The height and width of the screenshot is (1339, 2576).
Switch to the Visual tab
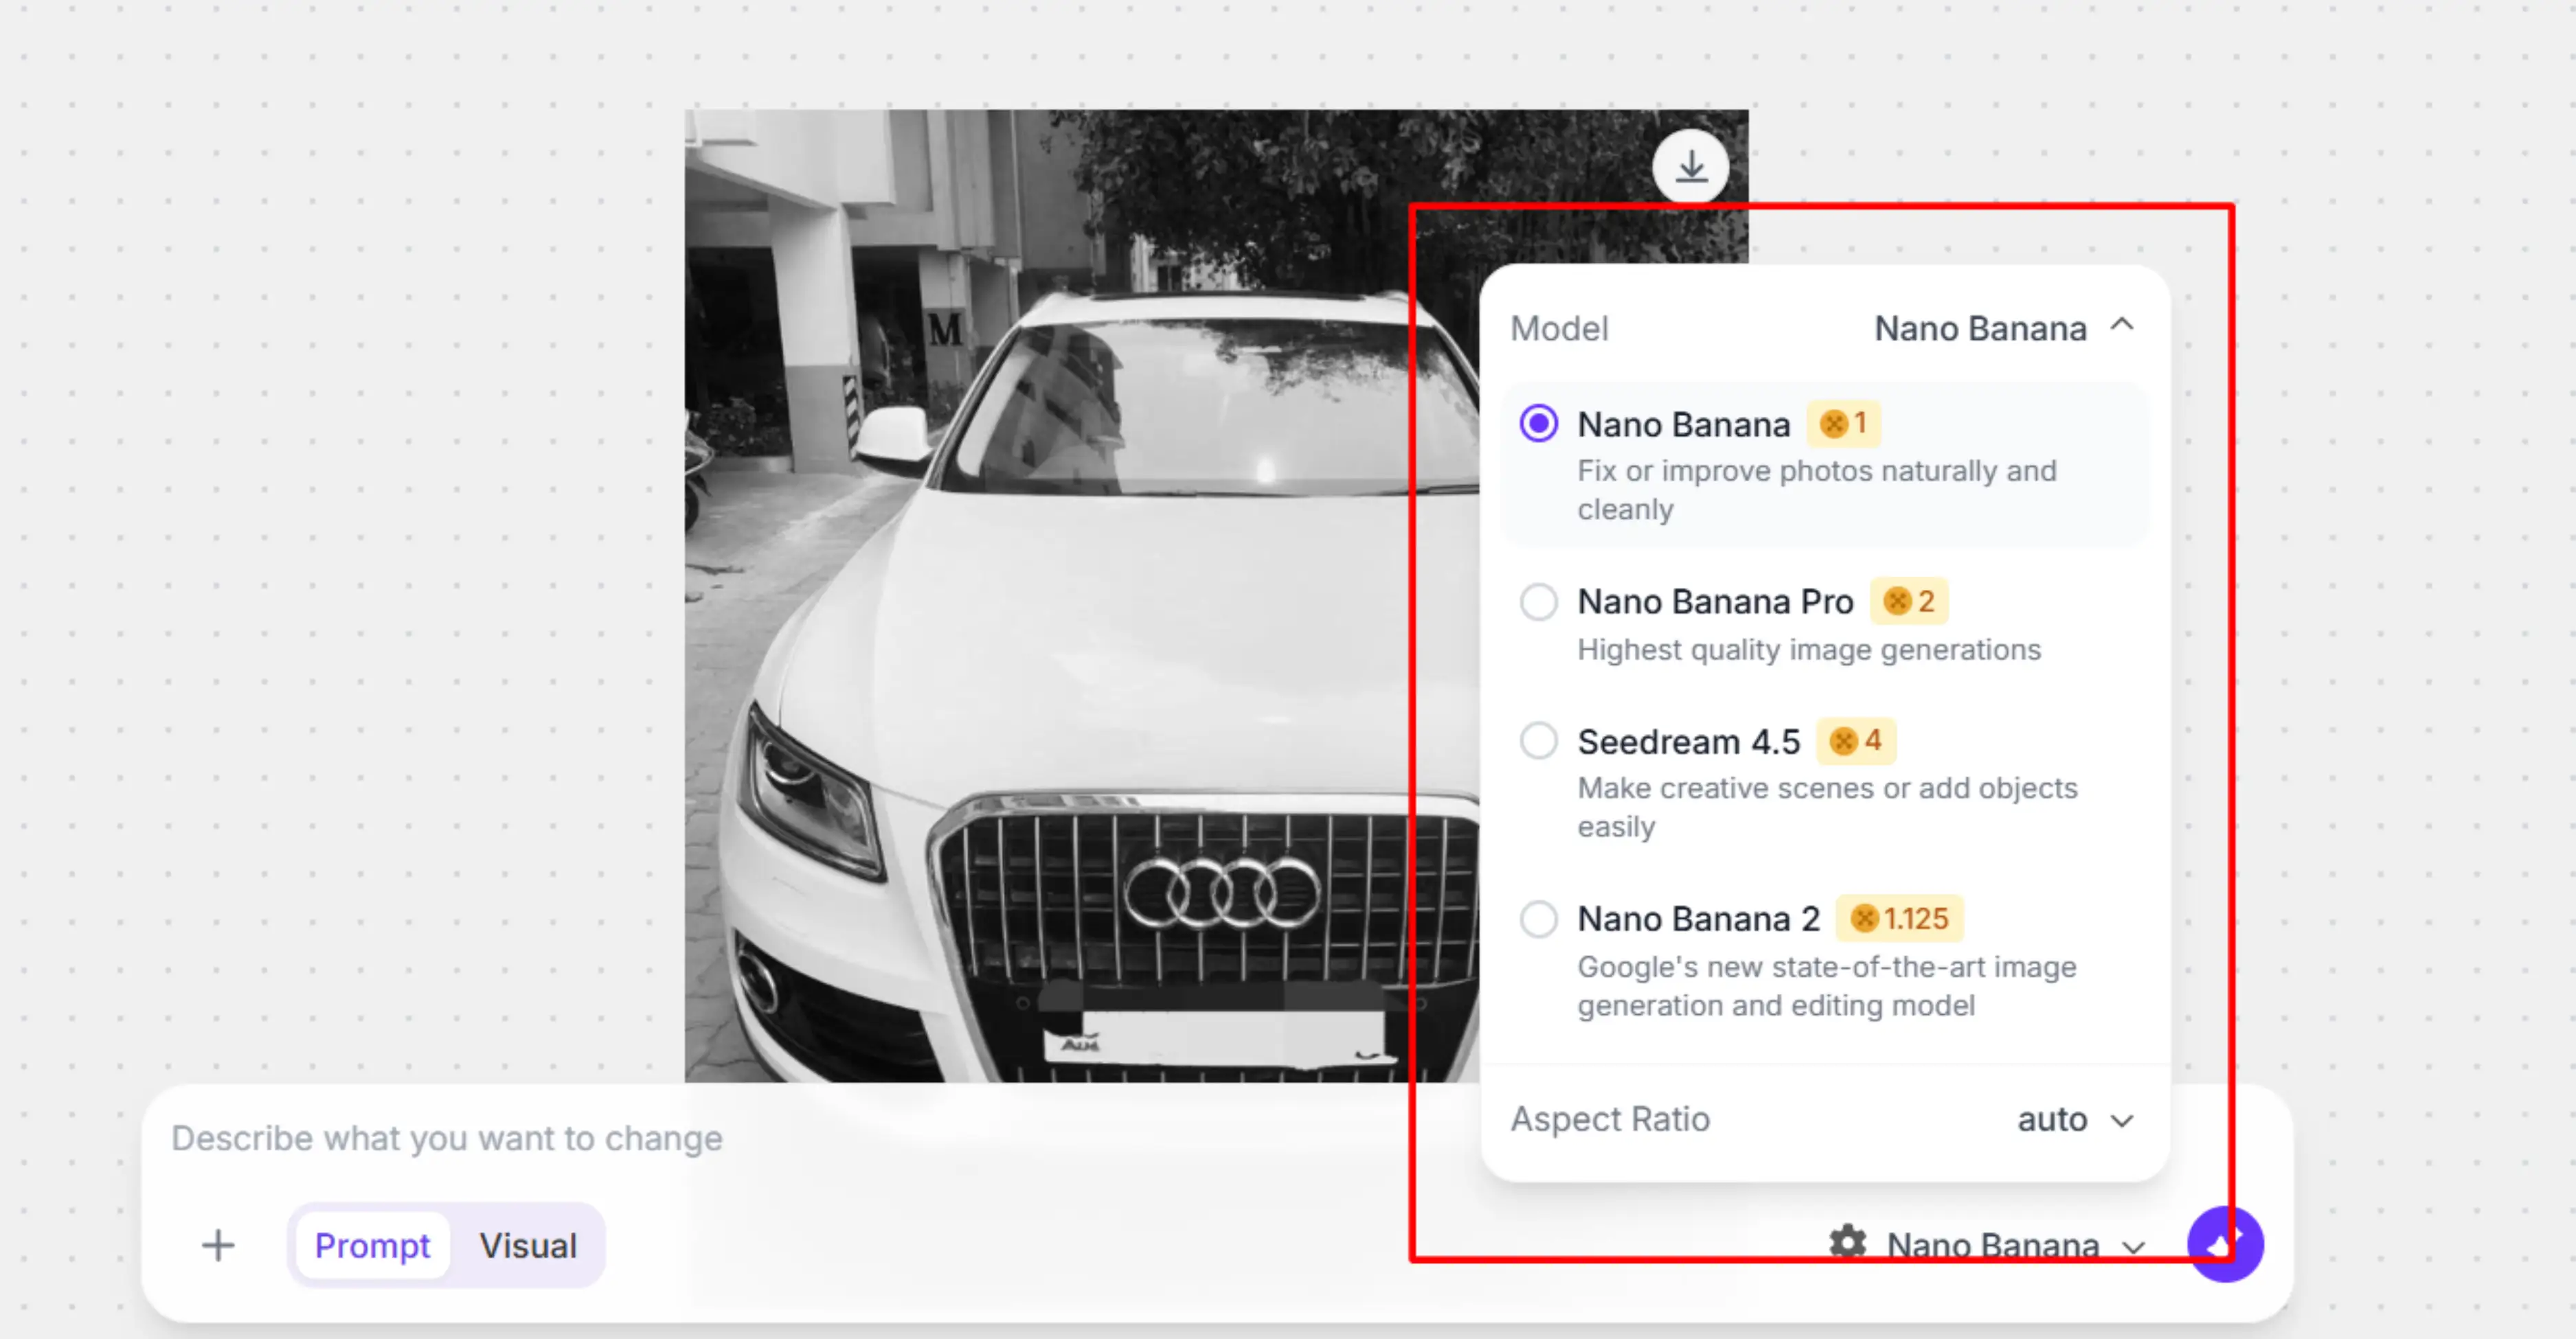pyautogui.click(x=528, y=1245)
